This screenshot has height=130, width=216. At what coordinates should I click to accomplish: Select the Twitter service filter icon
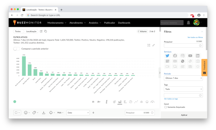pos(167,56)
